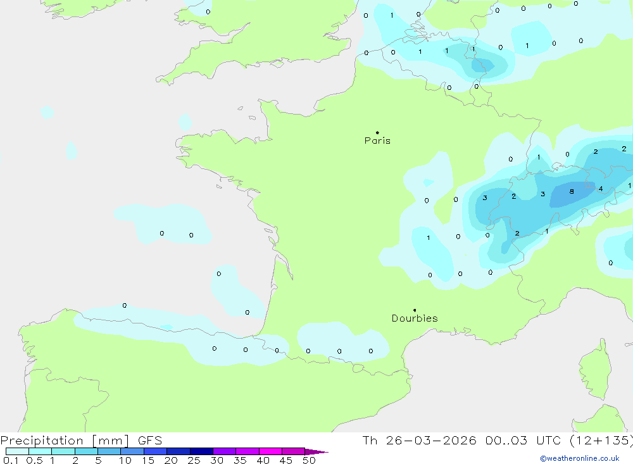Pick the 20–25 mm legend swatch
The image size is (633, 464).
178,451
